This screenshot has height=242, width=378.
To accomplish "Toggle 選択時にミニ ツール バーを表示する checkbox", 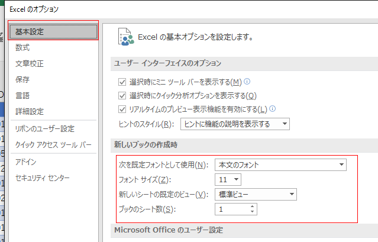I will 122,82.
